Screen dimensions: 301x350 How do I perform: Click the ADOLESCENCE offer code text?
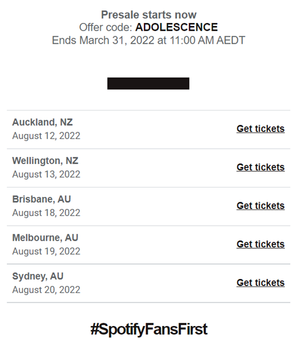[176, 27]
